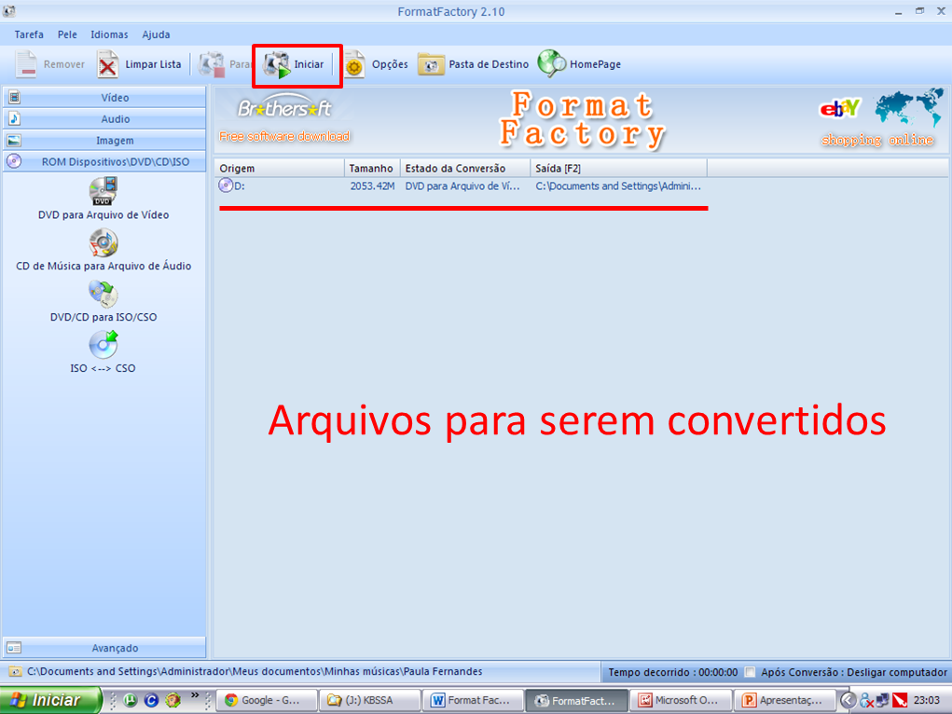952x714 pixels.
Task: Click the DVD disc icon in row D:
Action: (226, 185)
